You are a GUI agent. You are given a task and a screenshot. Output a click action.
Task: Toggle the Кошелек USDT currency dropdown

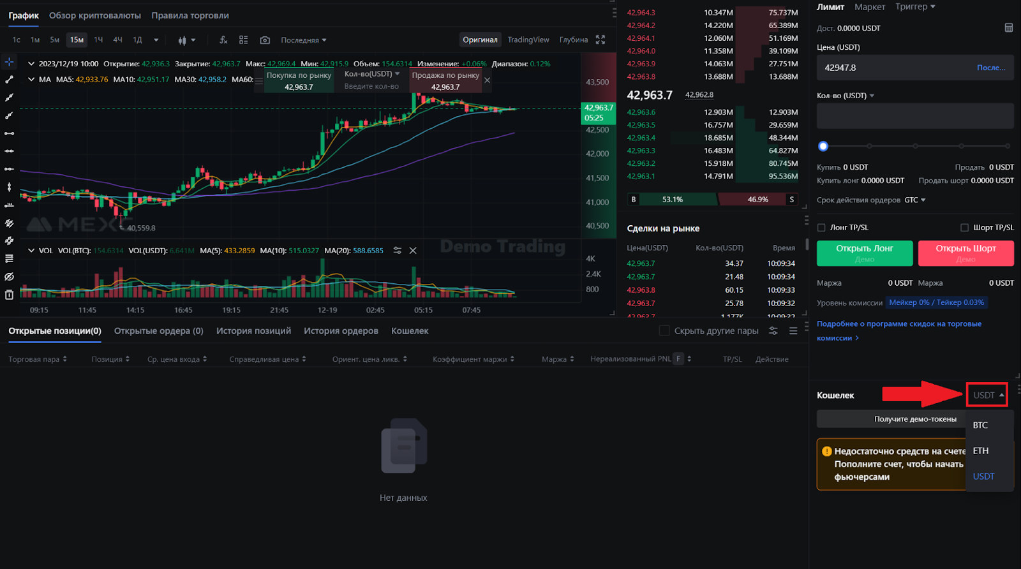(x=987, y=395)
